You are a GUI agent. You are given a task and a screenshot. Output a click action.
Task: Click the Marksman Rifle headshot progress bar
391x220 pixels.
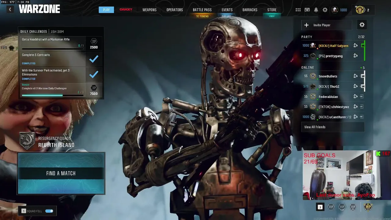click(x=53, y=49)
